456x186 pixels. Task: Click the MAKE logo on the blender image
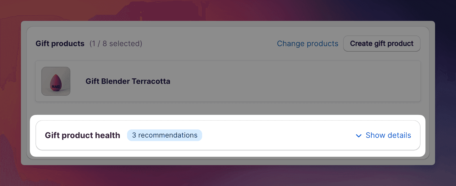56,86
